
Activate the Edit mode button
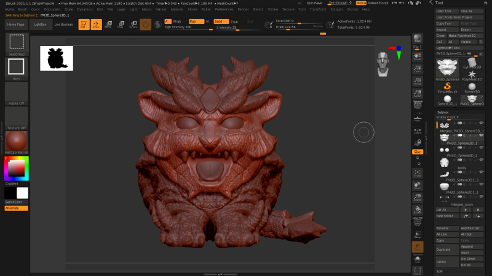[82, 24]
